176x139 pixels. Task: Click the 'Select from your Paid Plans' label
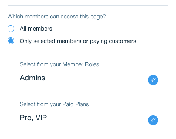(x=54, y=104)
